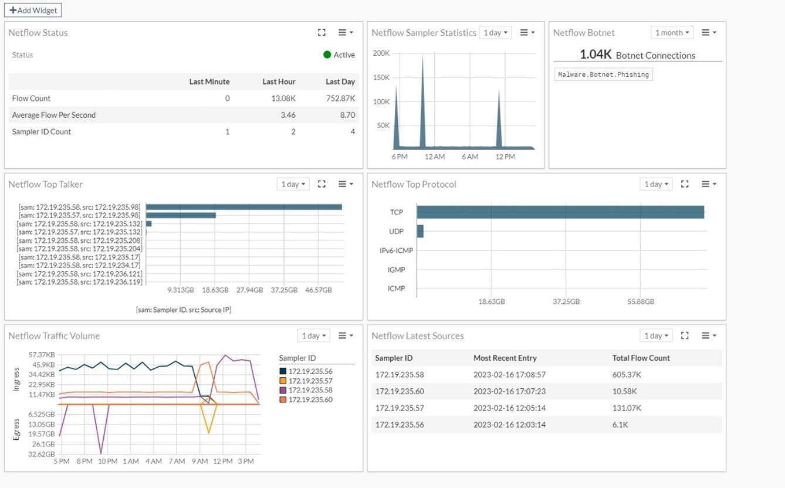
Task: Click the fullscreen icon on Netflow Top Talker
Action: tap(322, 184)
